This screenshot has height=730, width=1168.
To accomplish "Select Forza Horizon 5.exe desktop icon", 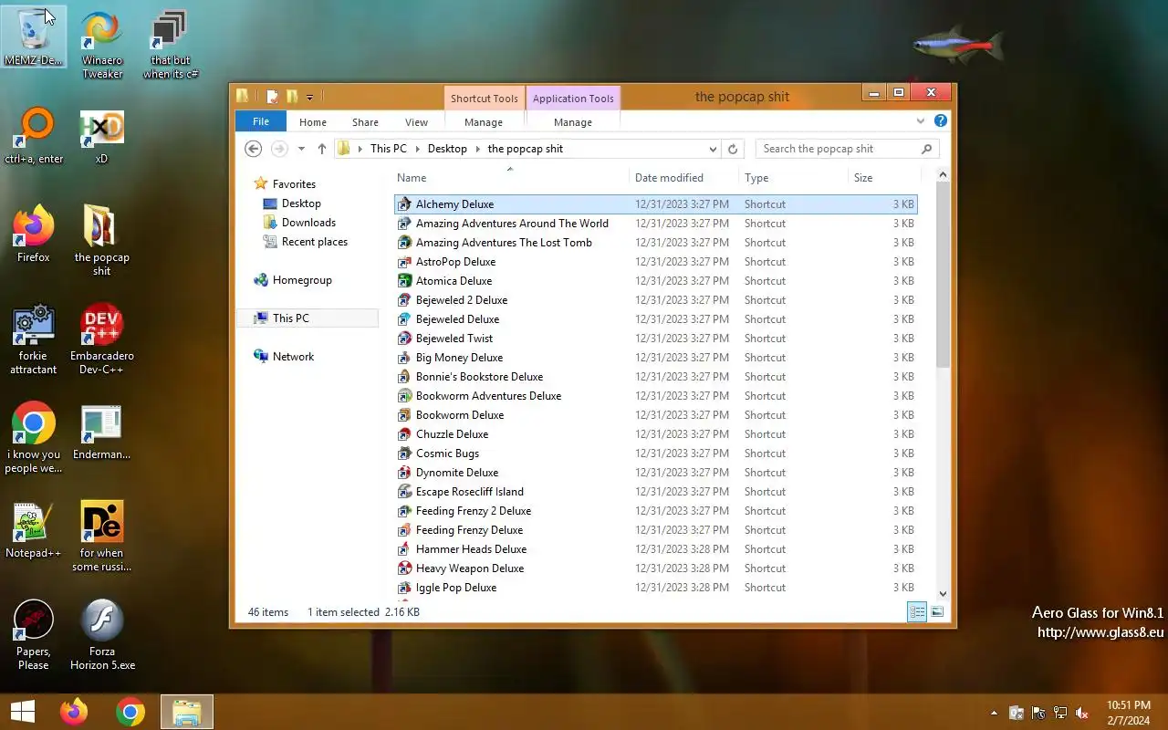I will tap(102, 635).
